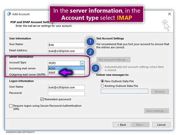
Task: Toggle the Remember password checkbox
Action: coord(42,99)
